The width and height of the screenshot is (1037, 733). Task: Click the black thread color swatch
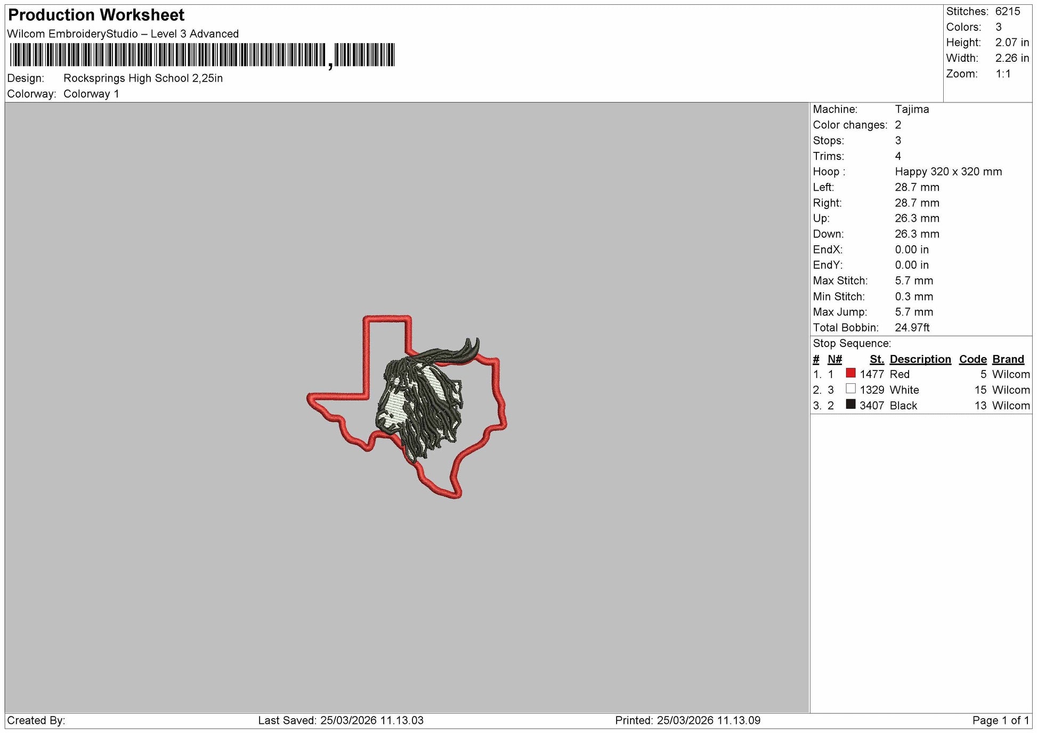(850, 404)
